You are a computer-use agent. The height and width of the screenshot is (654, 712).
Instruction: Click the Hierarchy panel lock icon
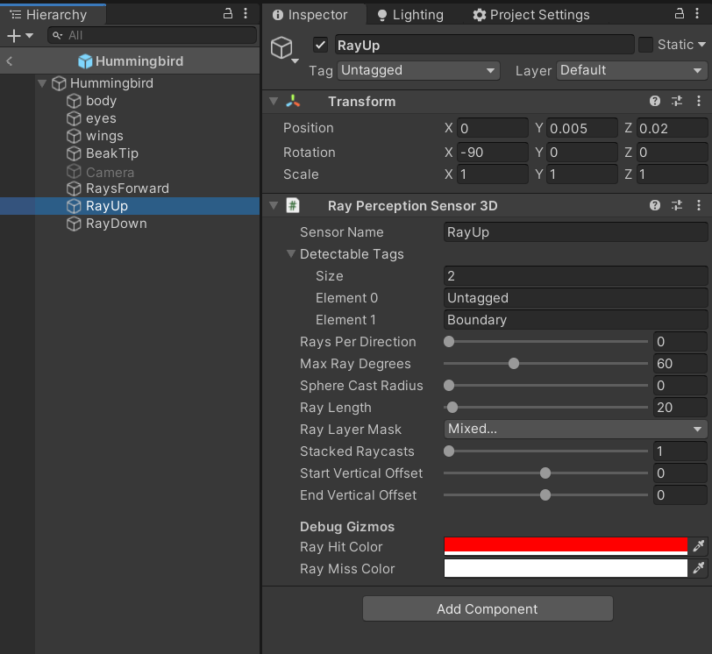(228, 14)
